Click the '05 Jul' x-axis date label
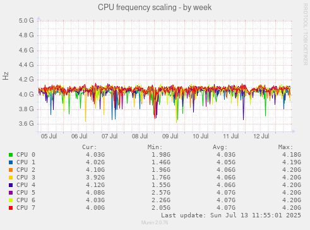The image size is (310, 230). coord(49,136)
